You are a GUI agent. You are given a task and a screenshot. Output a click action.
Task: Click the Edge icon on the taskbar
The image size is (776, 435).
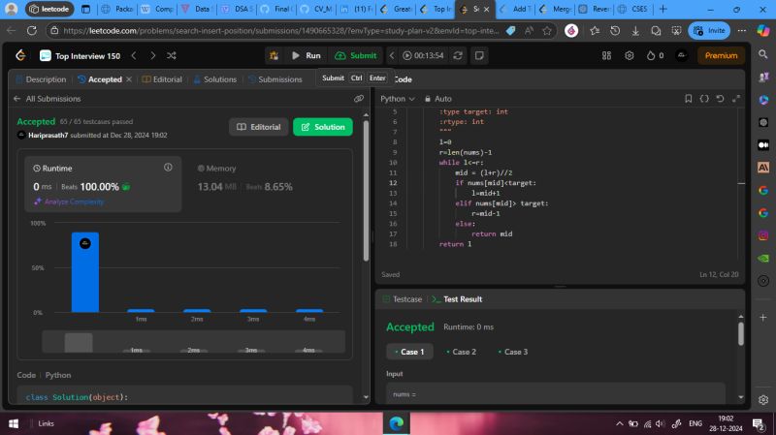[x=397, y=423]
